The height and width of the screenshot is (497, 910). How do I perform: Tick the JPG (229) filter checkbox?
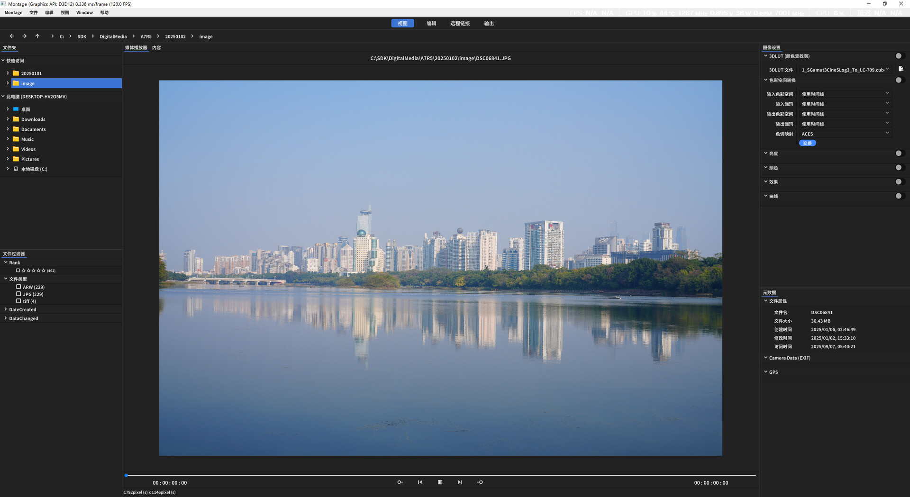coord(18,294)
